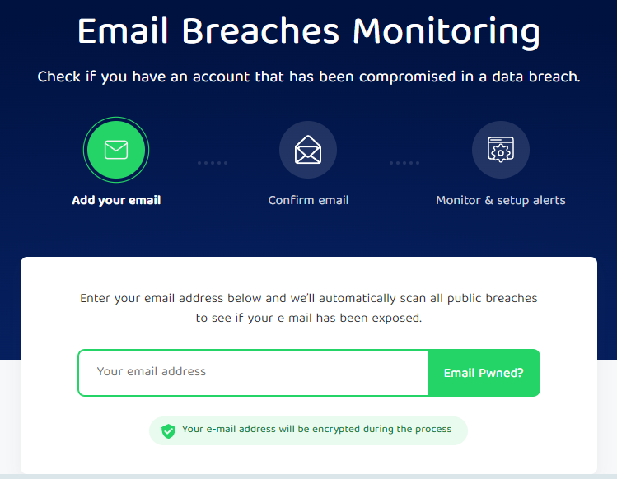Screen dimensions: 617x479
Task: Click the green envelope step icon
Action: click(x=116, y=150)
